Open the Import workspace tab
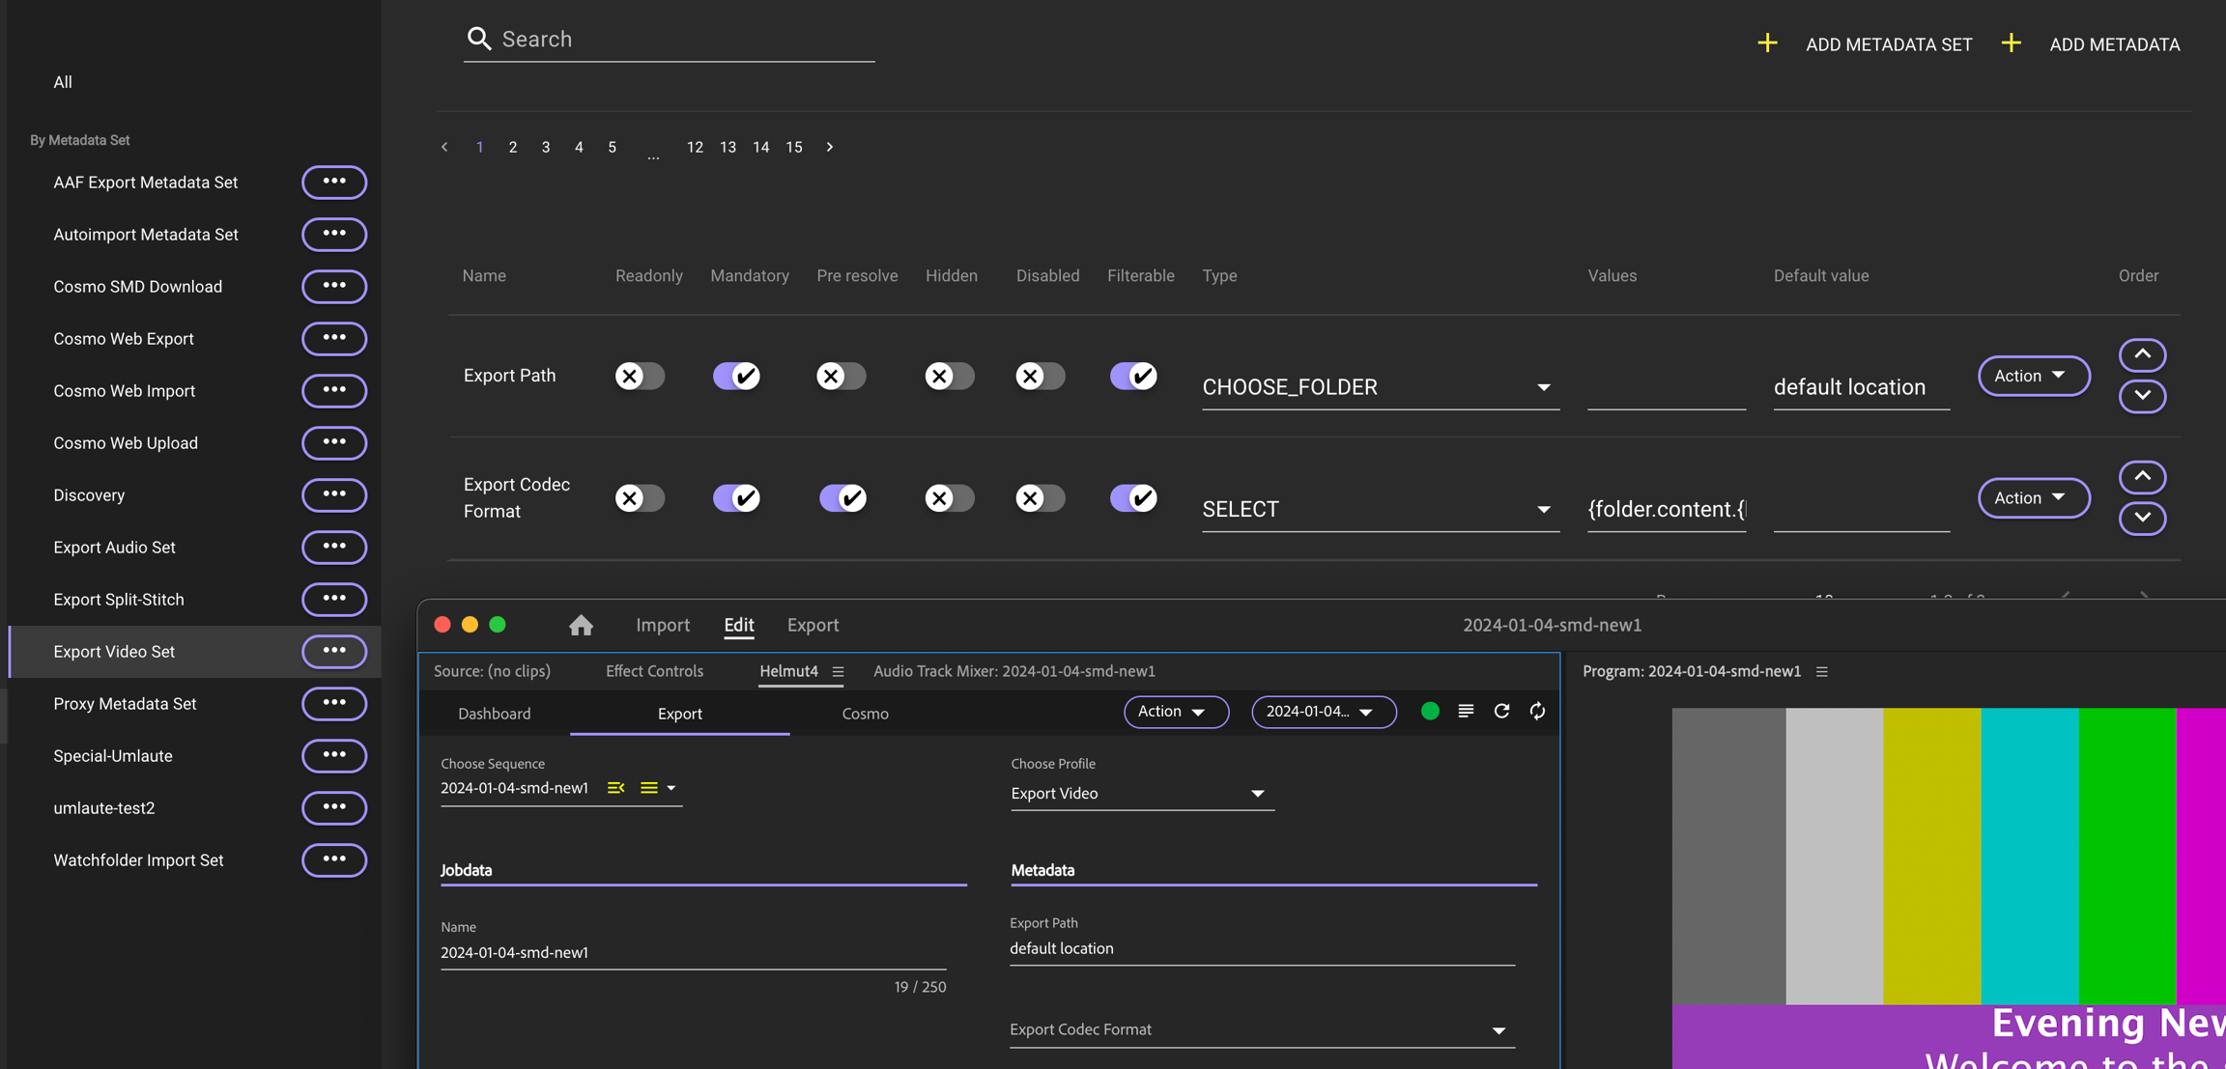Image resolution: width=2226 pixels, height=1069 pixels. coord(663,625)
